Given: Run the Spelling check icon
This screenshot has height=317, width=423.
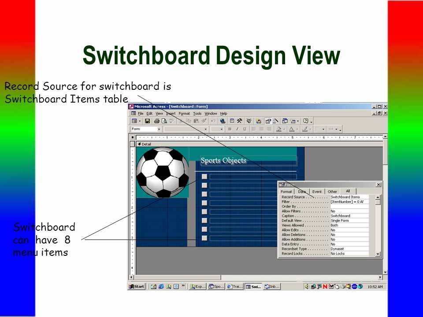Looking at the screenshot, I should pos(171,121).
